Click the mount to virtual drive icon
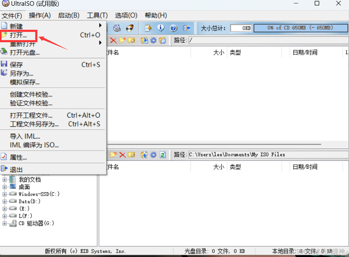349x257 pixels. [x=117, y=28]
